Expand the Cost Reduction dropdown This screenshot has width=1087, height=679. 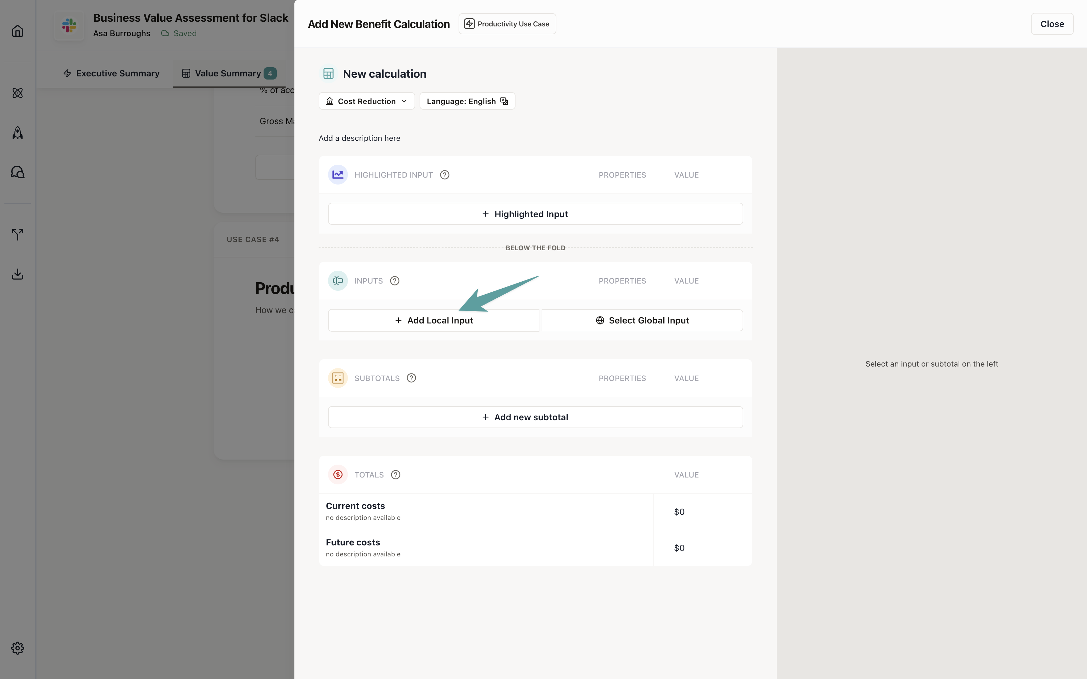click(x=366, y=101)
